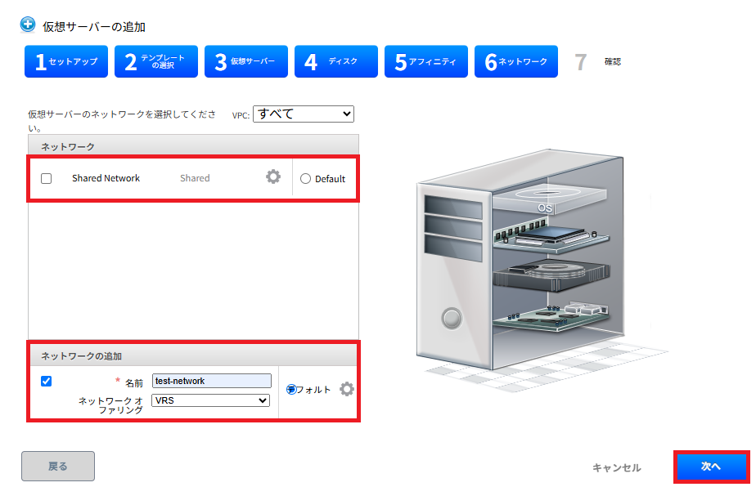756x487 pixels.
Task: Select the Default radio for Shared Network
Action: click(x=305, y=179)
